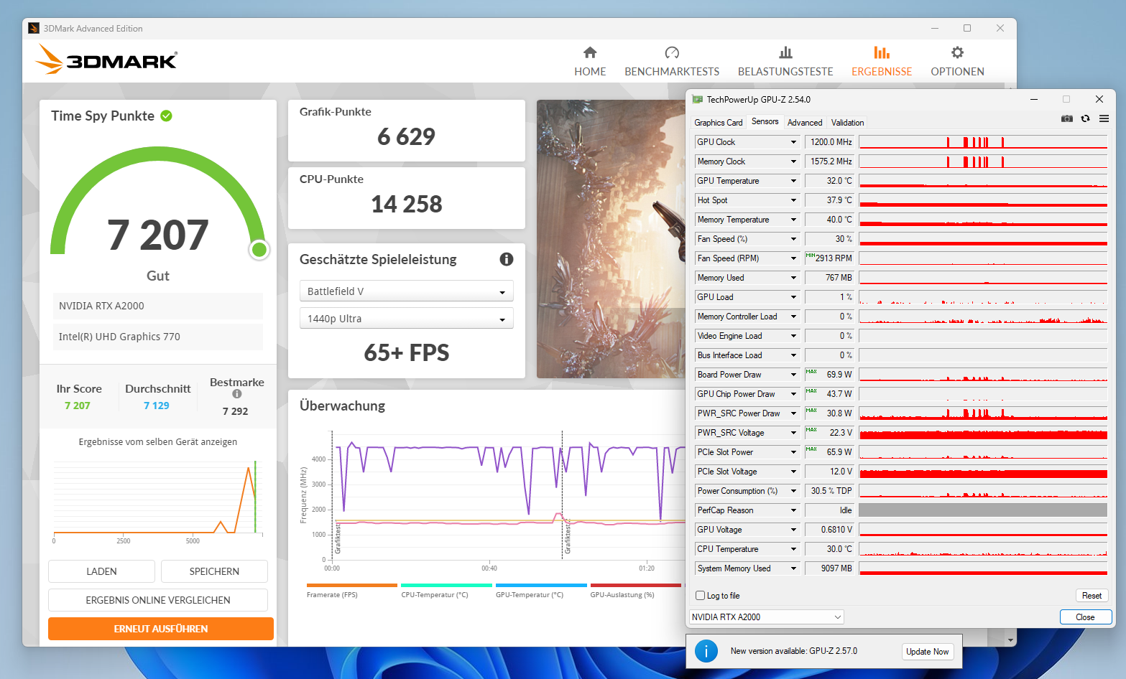This screenshot has width=1126, height=679.
Task: Open BENCHMARKTESTS in 3DMark
Action: (672, 62)
